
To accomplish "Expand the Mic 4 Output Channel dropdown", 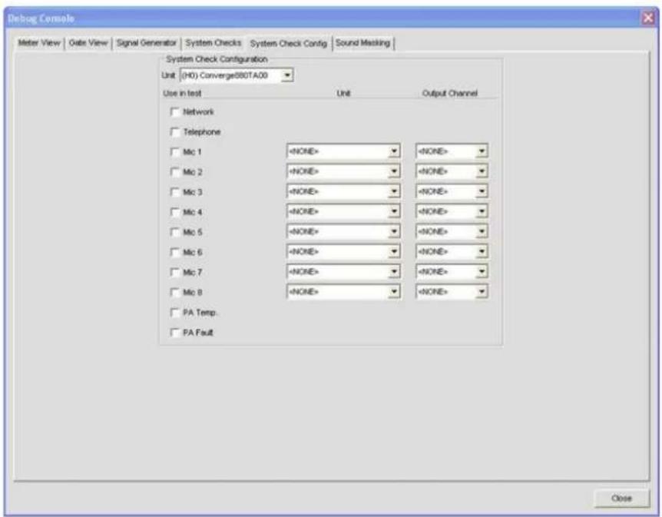I will (x=452, y=211).
